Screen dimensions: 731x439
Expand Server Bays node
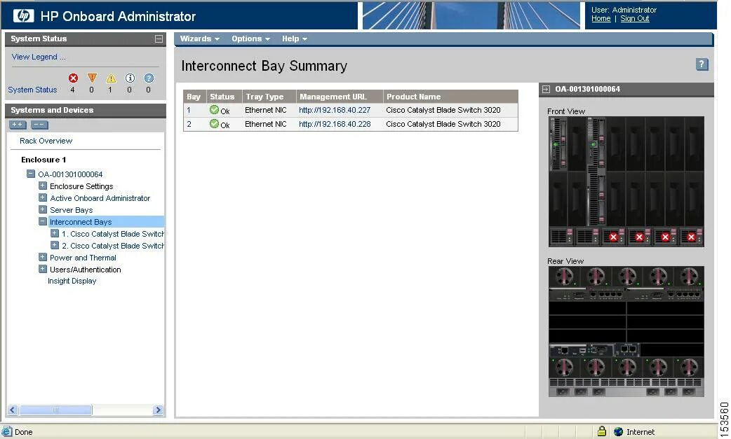43,210
